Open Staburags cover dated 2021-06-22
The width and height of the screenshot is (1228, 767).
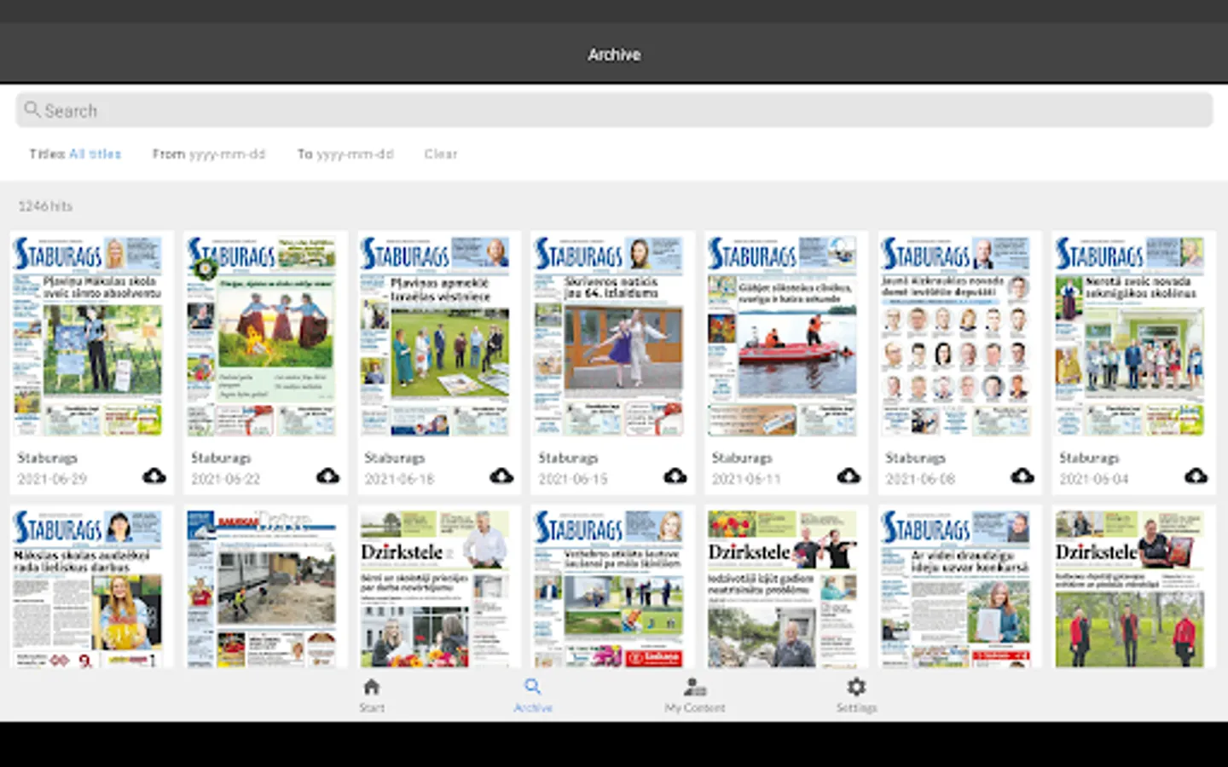[261, 337]
